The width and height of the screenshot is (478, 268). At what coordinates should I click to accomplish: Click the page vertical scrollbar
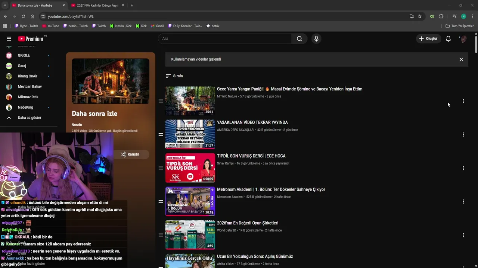tap(476, 45)
